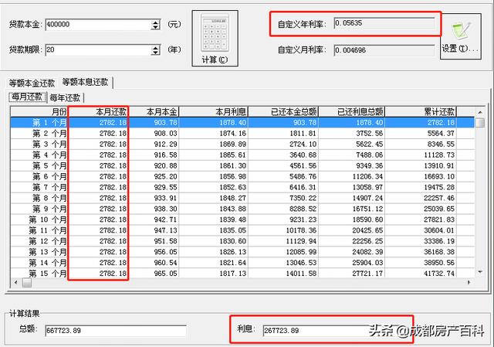494x347 pixels.
Task: Click the 月份 column header
Action: [39, 111]
